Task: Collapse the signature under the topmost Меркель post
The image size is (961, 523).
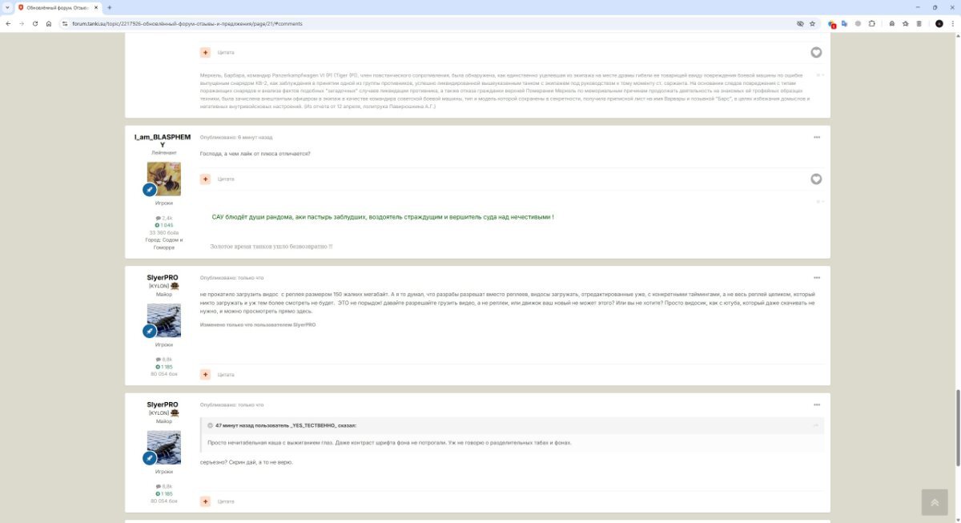Action: click(x=818, y=74)
